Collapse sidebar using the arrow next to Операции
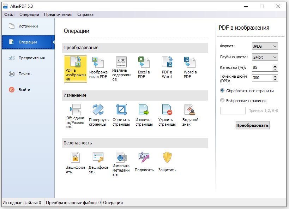 coord(53,42)
